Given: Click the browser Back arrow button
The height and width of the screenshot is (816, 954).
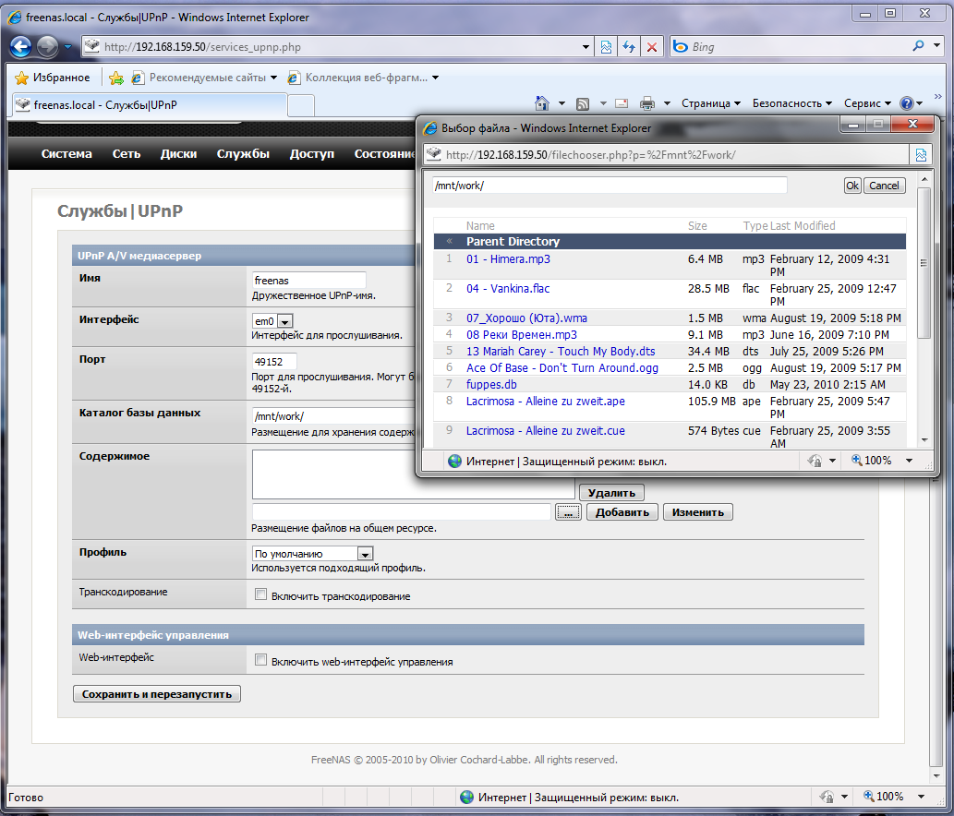Looking at the screenshot, I should click(x=21, y=47).
